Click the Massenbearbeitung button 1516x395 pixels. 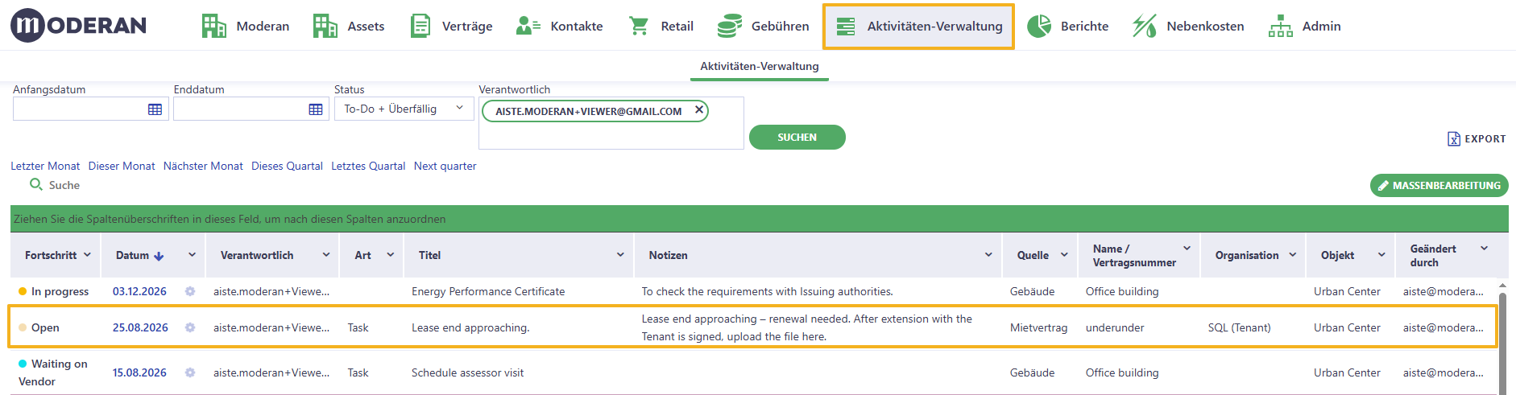(x=1439, y=185)
